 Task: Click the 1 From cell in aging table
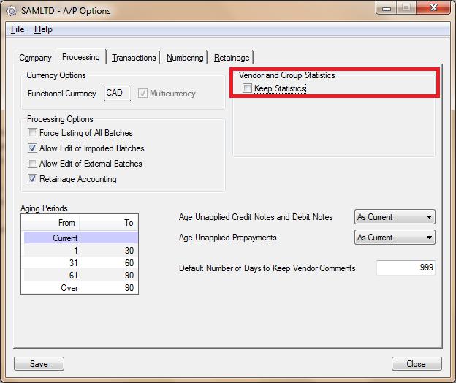coord(51,251)
